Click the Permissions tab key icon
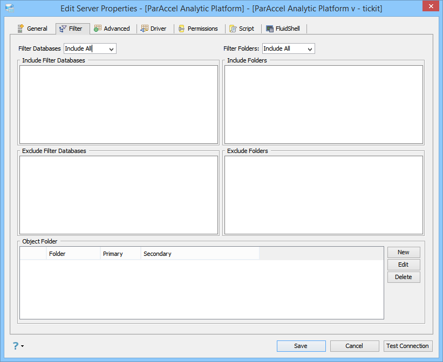 [181, 29]
